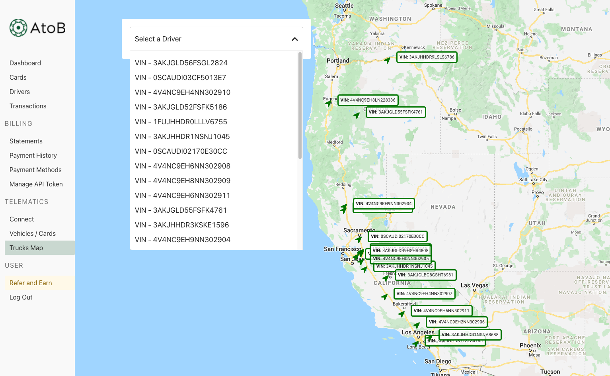This screenshot has width=610, height=376.
Task: Click truck arrow beside VIN 4V4NC9EH2NN302906
Action: (x=417, y=325)
